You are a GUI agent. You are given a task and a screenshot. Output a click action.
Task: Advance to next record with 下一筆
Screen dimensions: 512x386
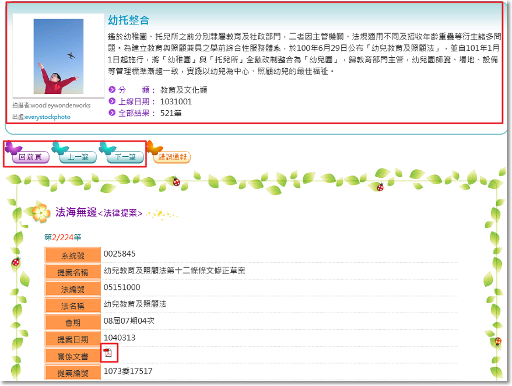click(125, 157)
